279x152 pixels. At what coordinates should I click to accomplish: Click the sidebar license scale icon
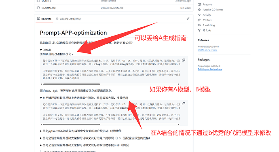pos(199,10)
